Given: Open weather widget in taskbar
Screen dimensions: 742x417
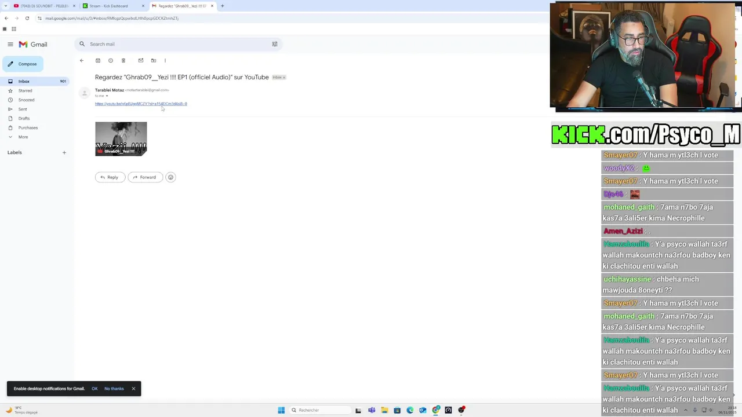Looking at the screenshot, I should pyautogui.click(x=22, y=410).
